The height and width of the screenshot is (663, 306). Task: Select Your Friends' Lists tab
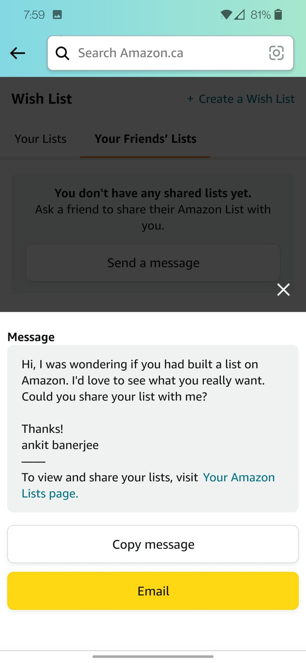click(x=145, y=139)
